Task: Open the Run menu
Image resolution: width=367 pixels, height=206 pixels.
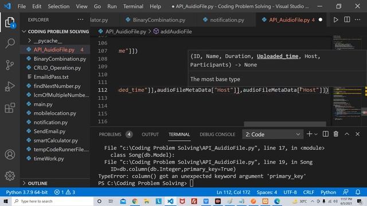Action: pos(112,6)
